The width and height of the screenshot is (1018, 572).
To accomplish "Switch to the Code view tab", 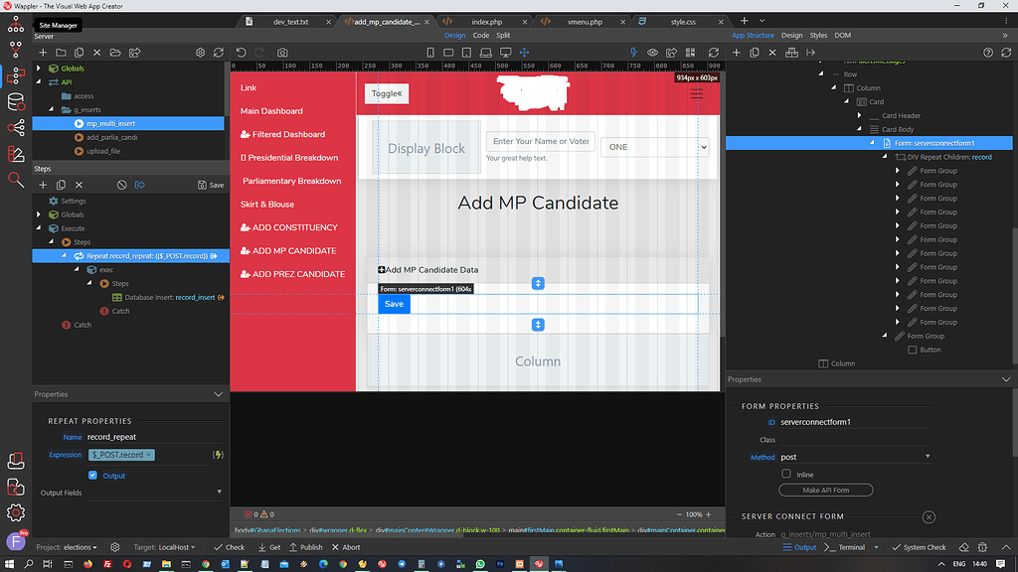I will (481, 36).
